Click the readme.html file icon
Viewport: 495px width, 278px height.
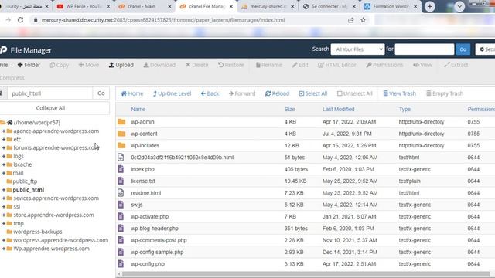click(121, 193)
